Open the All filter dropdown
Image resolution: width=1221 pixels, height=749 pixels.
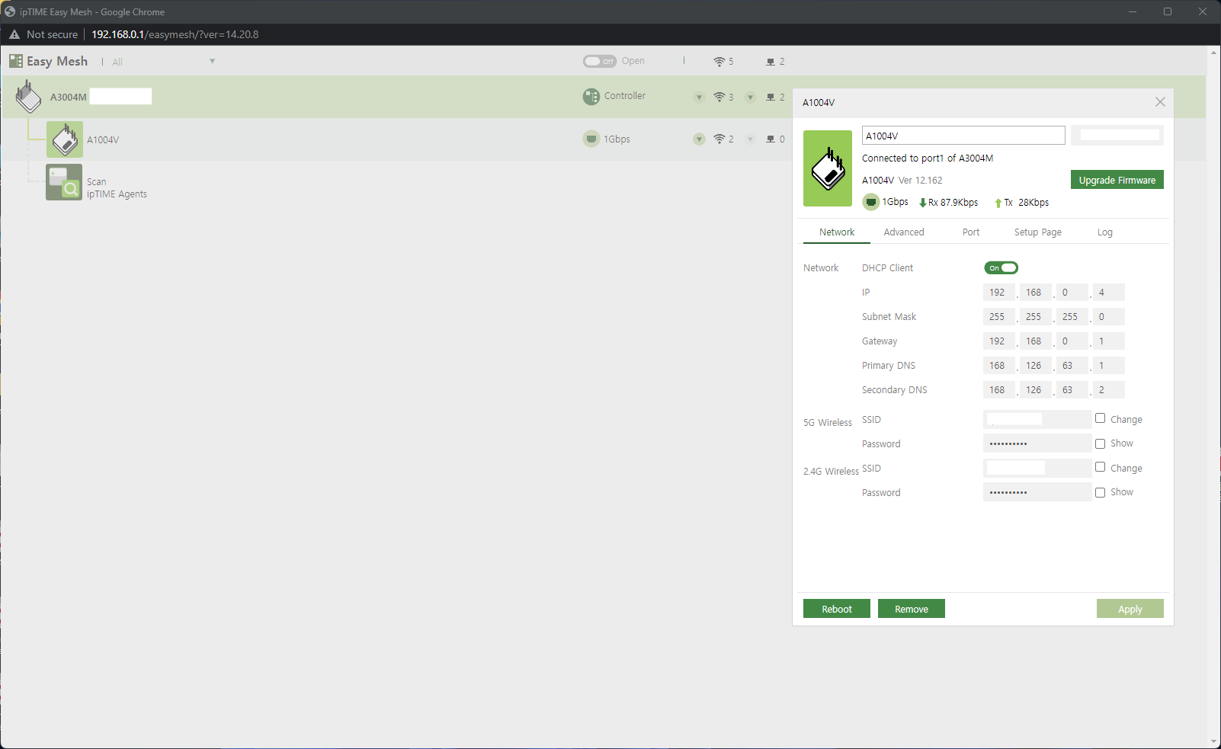tap(164, 62)
